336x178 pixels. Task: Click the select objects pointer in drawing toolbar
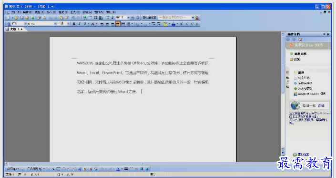tap(22, 169)
